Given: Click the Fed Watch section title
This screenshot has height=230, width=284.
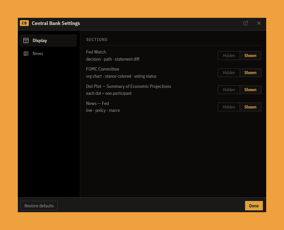Looking at the screenshot, I should 96,52.
